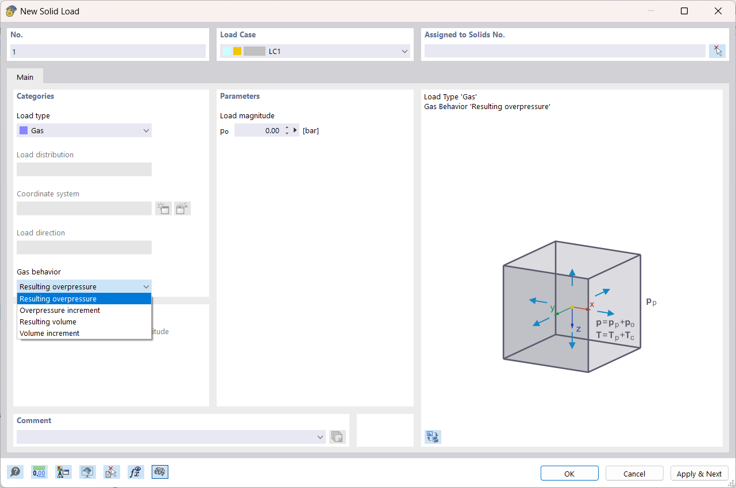
Task: Click the rendering mode monitor icon
Action: pyautogui.click(x=87, y=472)
